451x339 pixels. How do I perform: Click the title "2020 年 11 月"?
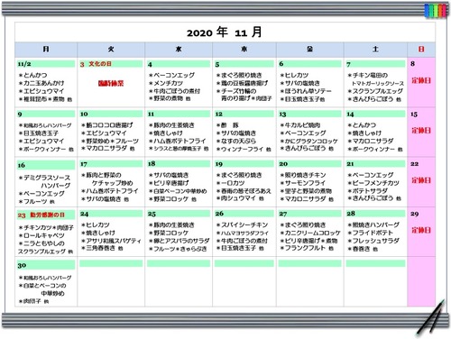(224, 32)
